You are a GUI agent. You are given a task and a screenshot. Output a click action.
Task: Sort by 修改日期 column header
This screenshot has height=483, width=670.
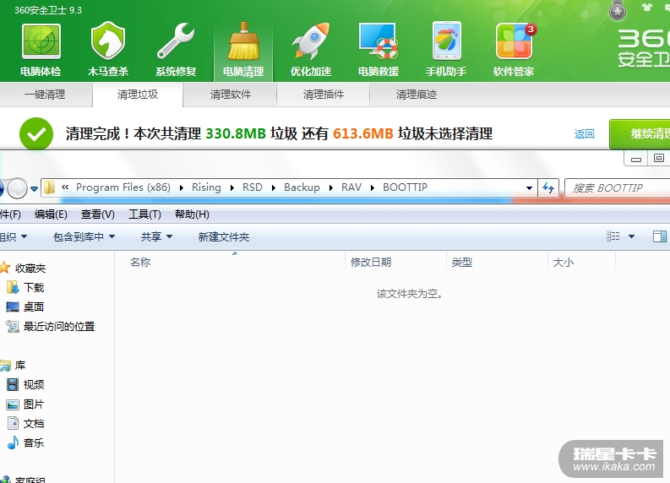point(371,263)
